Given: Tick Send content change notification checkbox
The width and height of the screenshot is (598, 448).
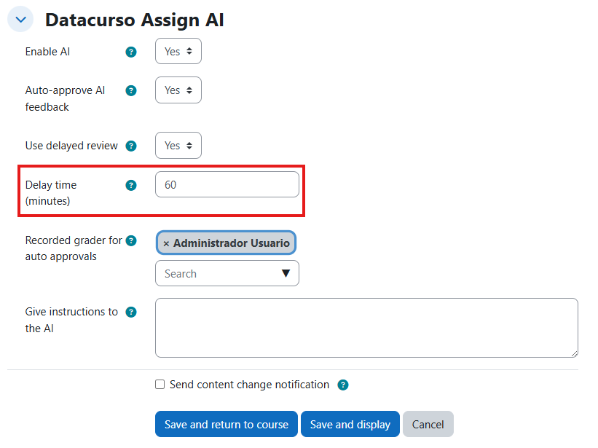Looking at the screenshot, I should (160, 385).
